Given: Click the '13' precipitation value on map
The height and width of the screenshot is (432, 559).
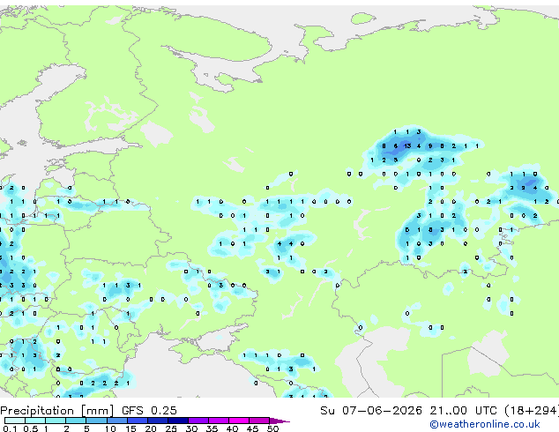Looking at the screenshot, I should 407,145.
